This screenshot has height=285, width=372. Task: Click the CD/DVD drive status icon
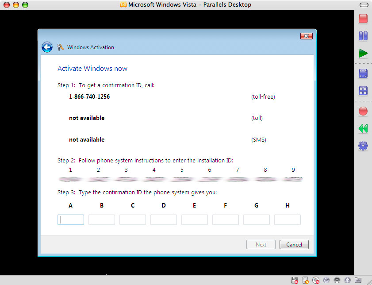coord(316,280)
